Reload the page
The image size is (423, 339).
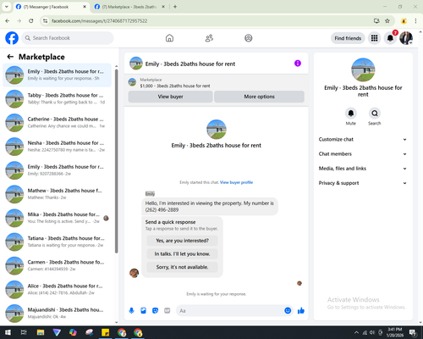[31, 21]
